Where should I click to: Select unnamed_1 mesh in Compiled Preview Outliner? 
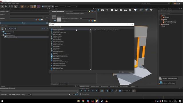coord(167,18)
